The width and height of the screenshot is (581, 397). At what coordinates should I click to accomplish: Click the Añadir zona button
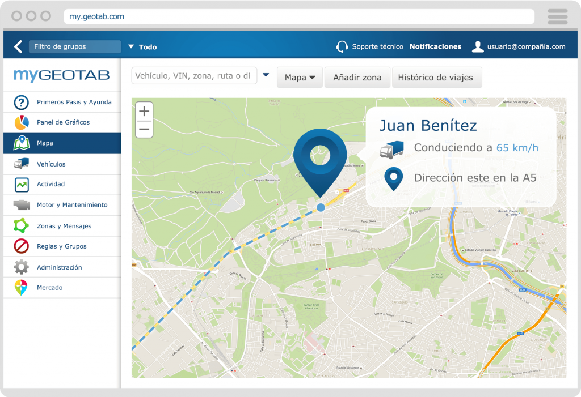click(x=357, y=78)
